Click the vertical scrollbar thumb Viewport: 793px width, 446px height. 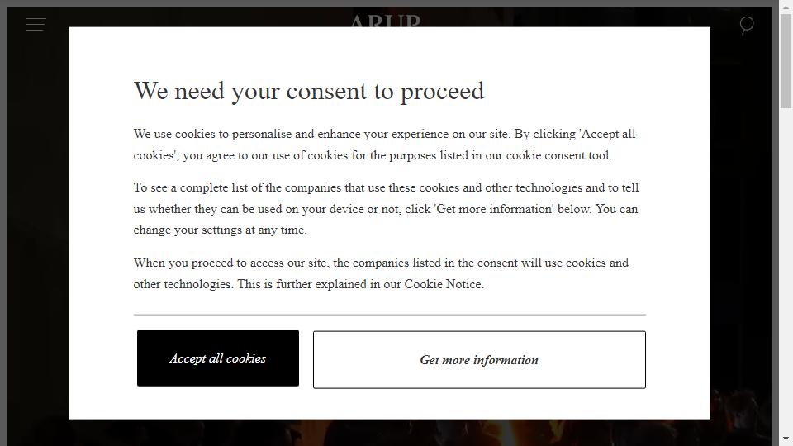coord(786,60)
